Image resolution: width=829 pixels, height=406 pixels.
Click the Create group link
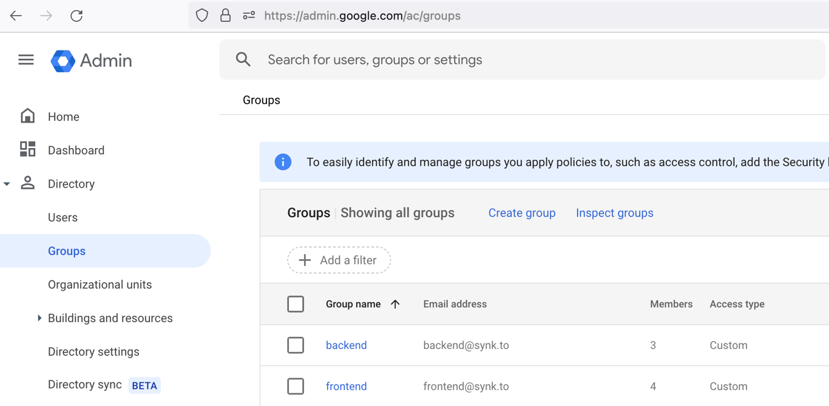pos(522,213)
